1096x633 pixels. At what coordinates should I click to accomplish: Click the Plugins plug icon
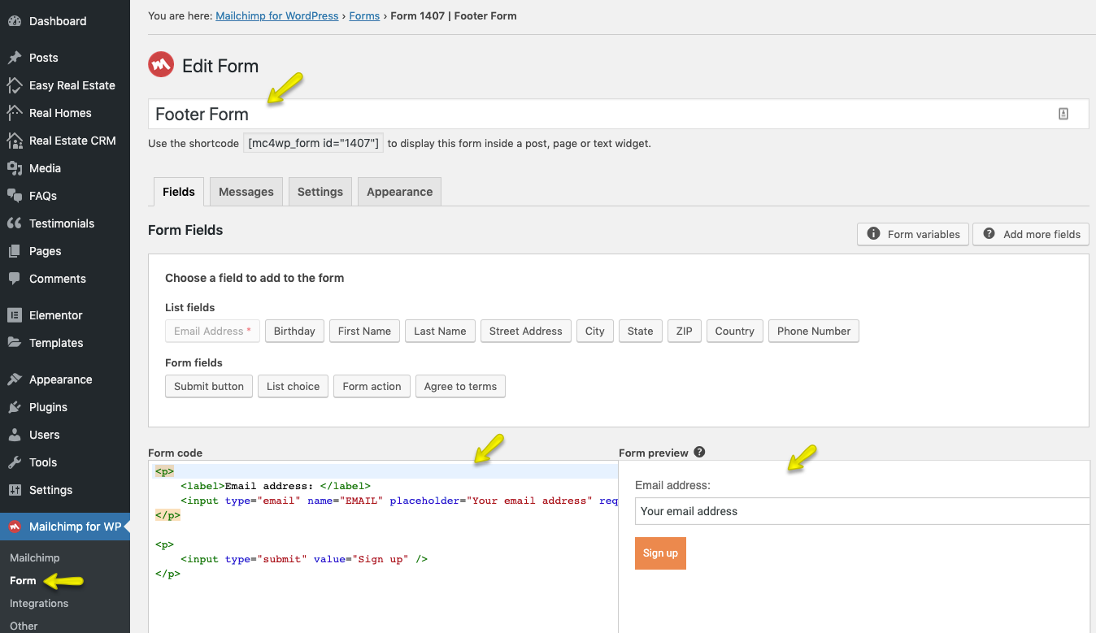(x=15, y=407)
